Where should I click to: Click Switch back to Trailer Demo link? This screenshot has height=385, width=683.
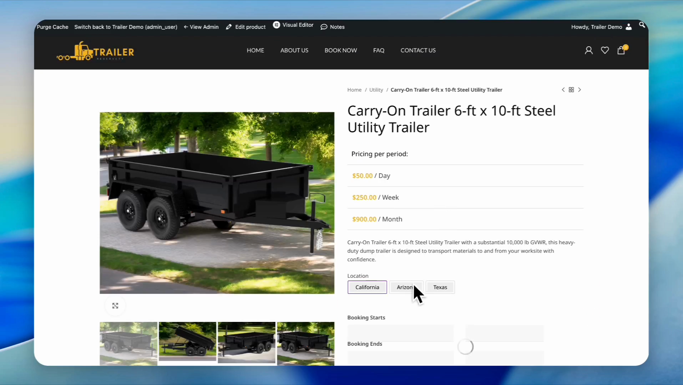(126, 27)
